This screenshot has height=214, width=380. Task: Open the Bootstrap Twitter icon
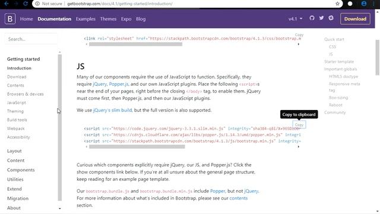coord(321,18)
